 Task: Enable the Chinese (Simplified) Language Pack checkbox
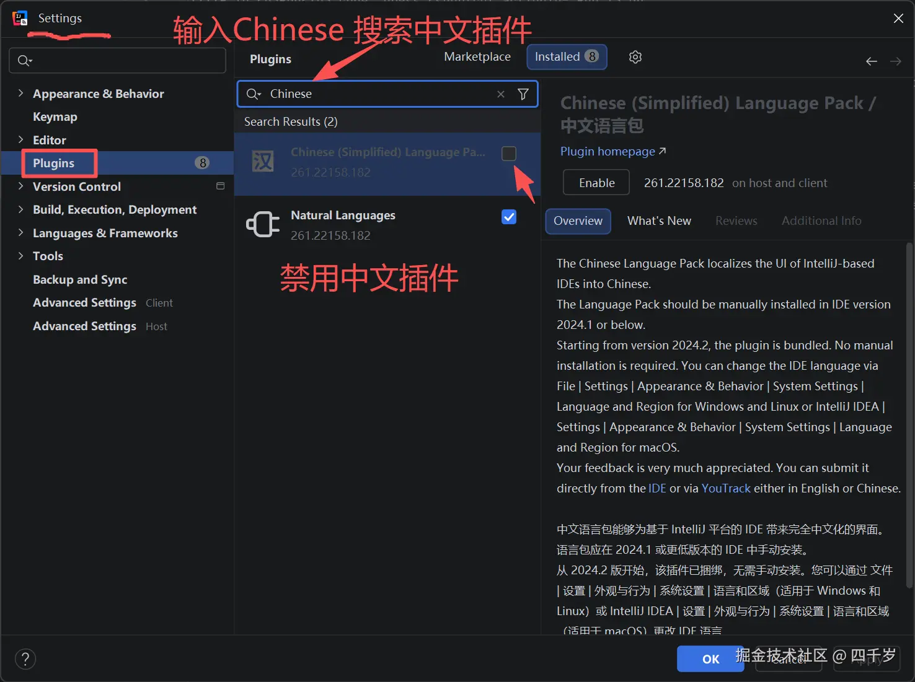tap(508, 153)
